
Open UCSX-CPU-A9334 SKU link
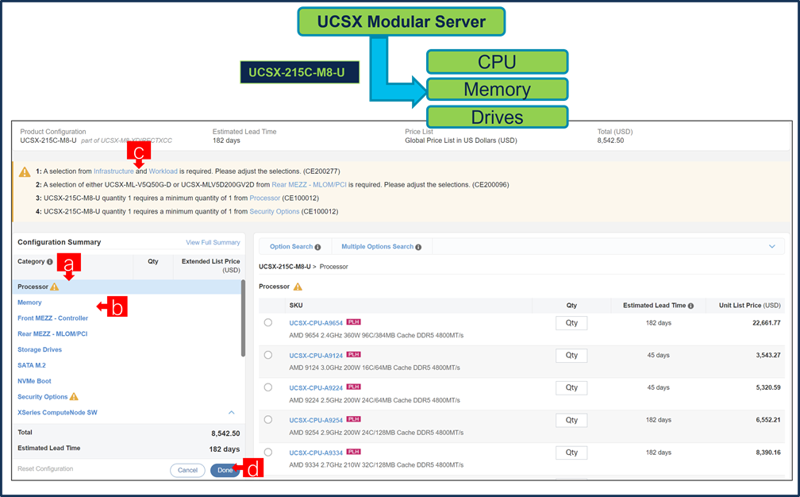click(316, 453)
